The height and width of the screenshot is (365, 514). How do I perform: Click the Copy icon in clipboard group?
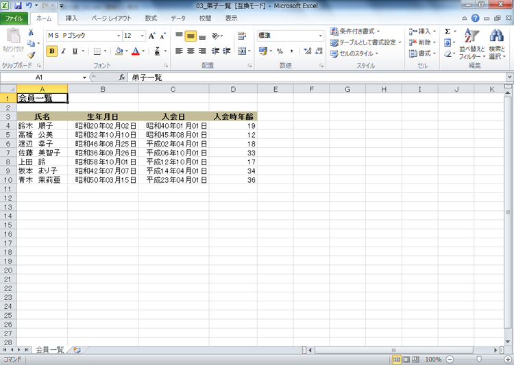coord(31,43)
